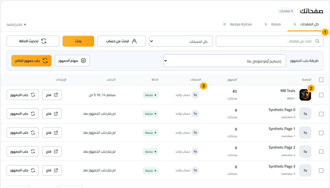Click the Synthetic Page 0 name

tap(282, 110)
